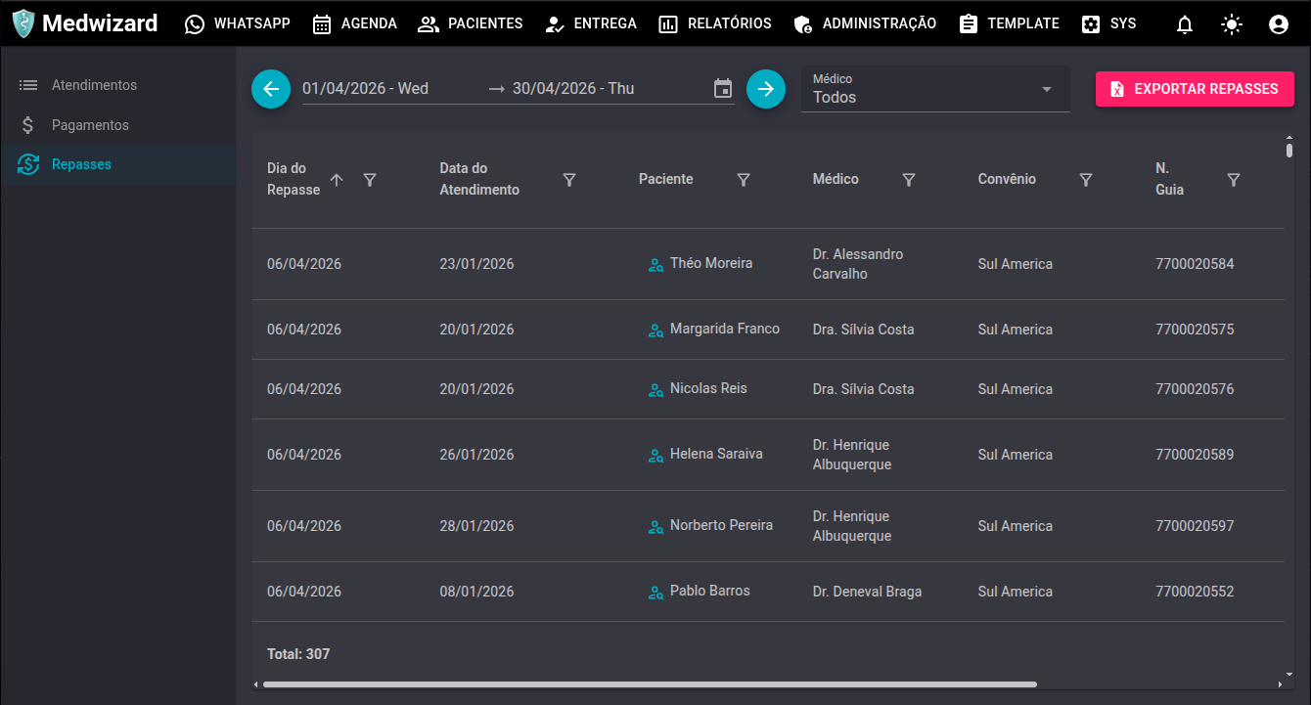Open the Template menu
Screen dimensions: 1311x705
click(1010, 23)
